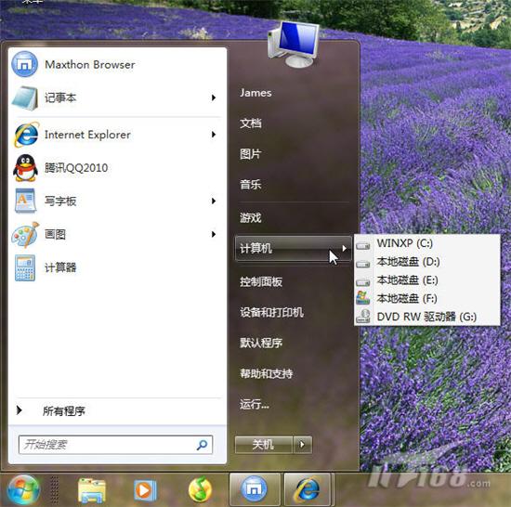
Task: Select WINXP (C:) drive in the submenu
Action: (x=427, y=243)
